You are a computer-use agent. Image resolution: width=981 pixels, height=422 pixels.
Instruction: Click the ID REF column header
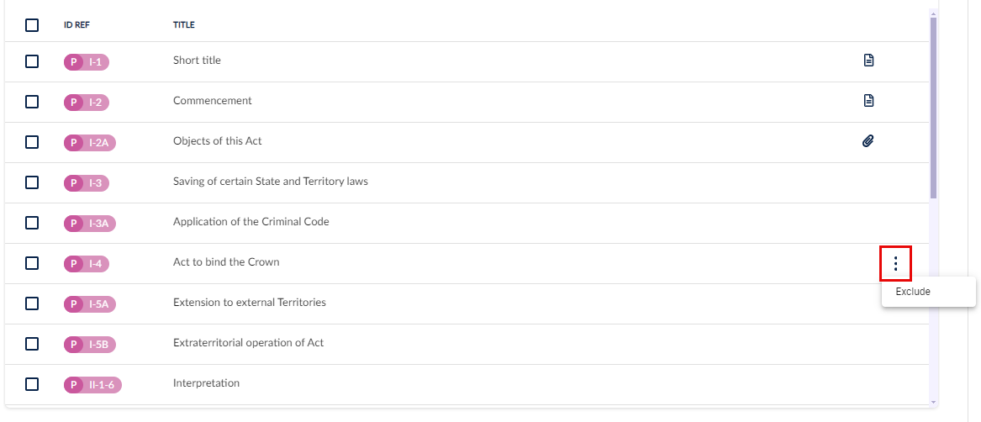click(77, 25)
